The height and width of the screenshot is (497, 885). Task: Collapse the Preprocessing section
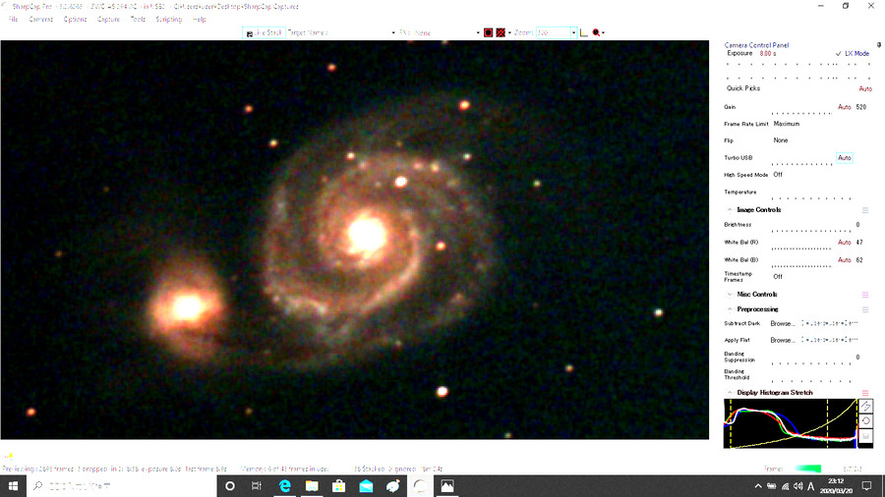tap(730, 309)
